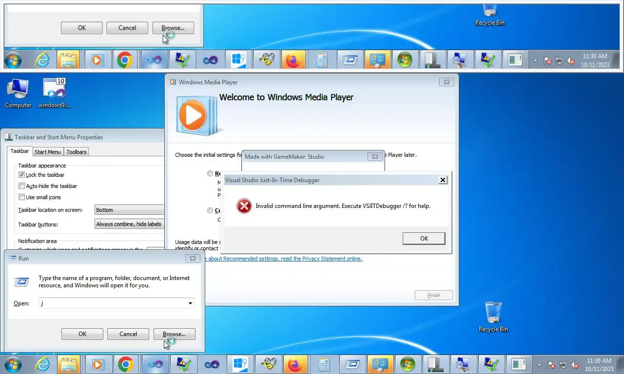
Task: Select the highlighted infinity icon beside Chrome on the bottom taskbar
Action: (155, 364)
